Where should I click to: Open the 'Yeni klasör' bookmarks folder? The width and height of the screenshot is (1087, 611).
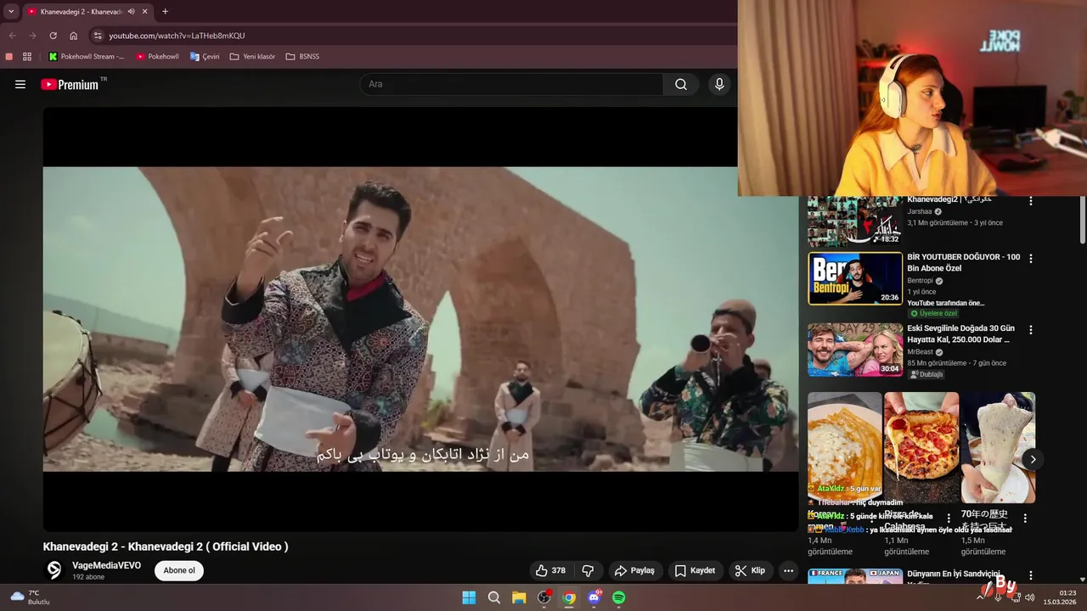[x=253, y=57]
